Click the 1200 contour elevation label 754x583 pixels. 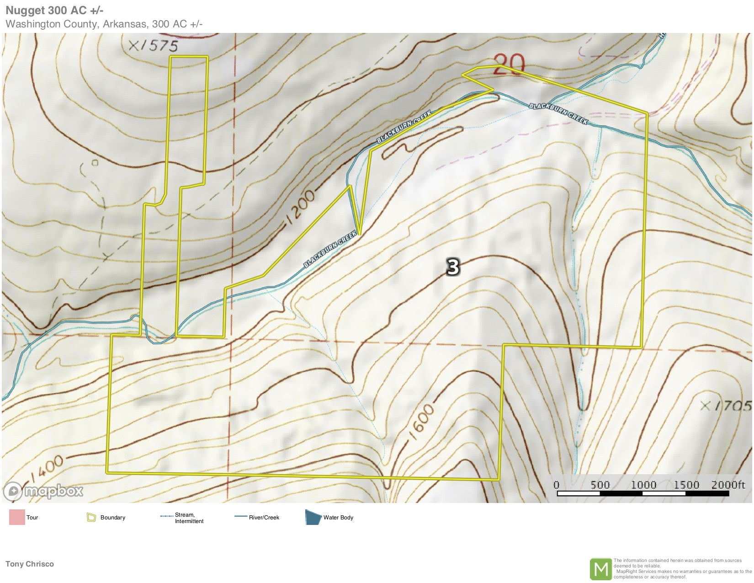pyautogui.click(x=302, y=209)
